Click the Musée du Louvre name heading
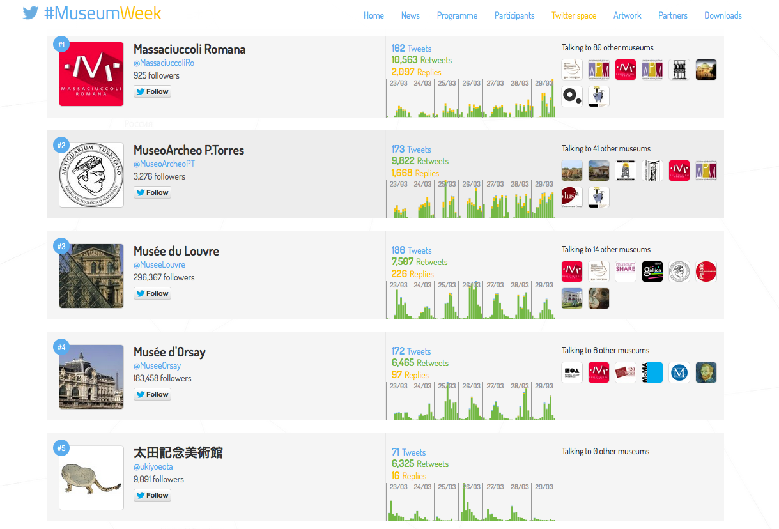Screen dimensions: 779x529 [x=176, y=251]
